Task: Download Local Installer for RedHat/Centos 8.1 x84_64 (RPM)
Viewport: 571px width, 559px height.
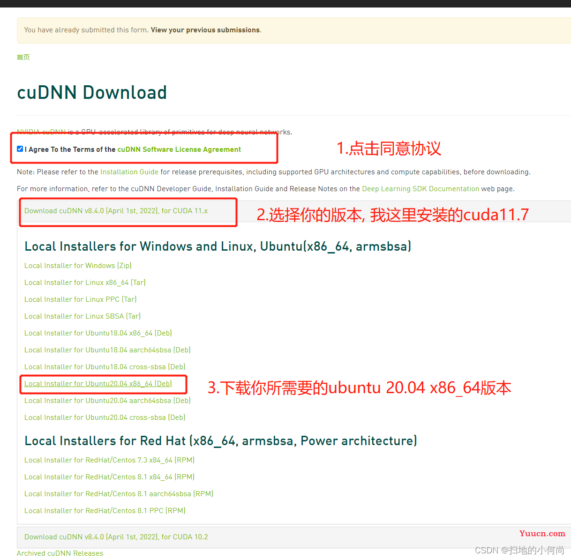Action: pyautogui.click(x=109, y=477)
